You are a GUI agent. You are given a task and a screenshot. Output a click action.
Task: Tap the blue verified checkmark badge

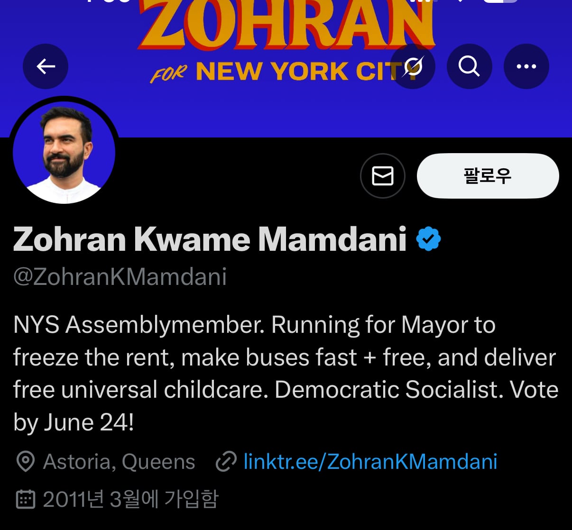(x=428, y=239)
